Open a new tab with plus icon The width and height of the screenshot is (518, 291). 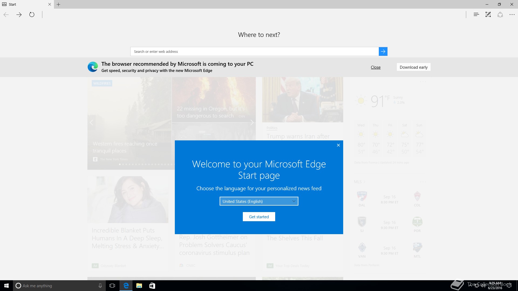coord(59,4)
